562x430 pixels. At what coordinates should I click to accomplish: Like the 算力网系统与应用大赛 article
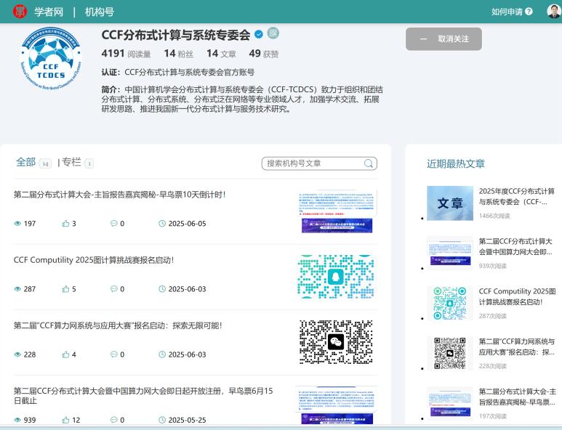click(65, 354)
